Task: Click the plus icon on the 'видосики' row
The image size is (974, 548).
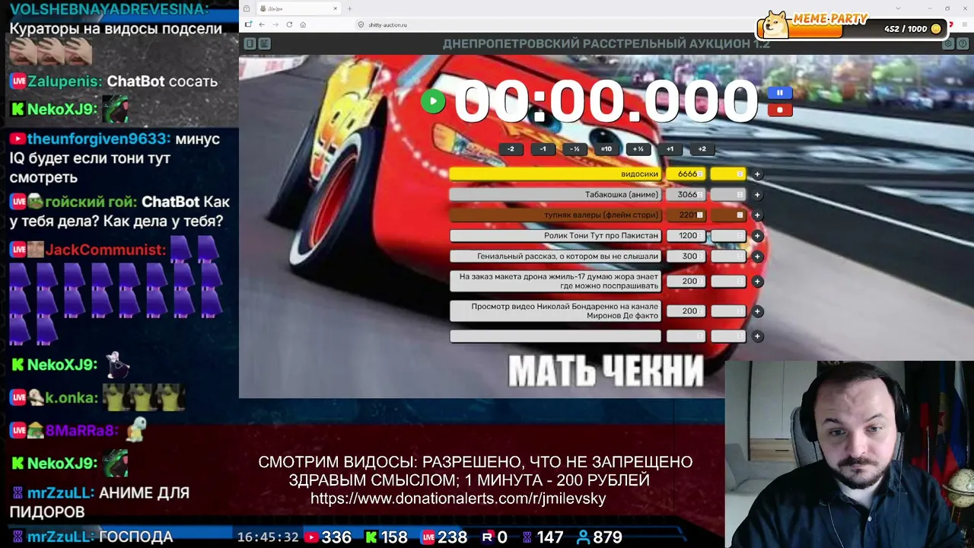Action: [x=757, y=174]
